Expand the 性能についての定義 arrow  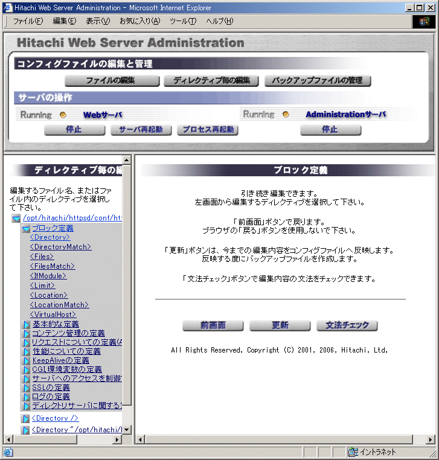pos(27,352)
